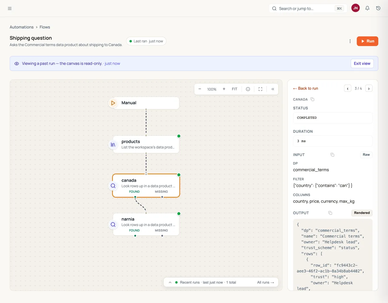The width and height of the screenshot is (388, 303).
Task: Open the hamburger navigation menu
Action: [10, 8]
